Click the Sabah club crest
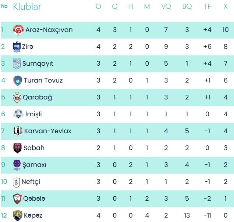The height and width of the screenshot is (222, 234). point(18,148)
